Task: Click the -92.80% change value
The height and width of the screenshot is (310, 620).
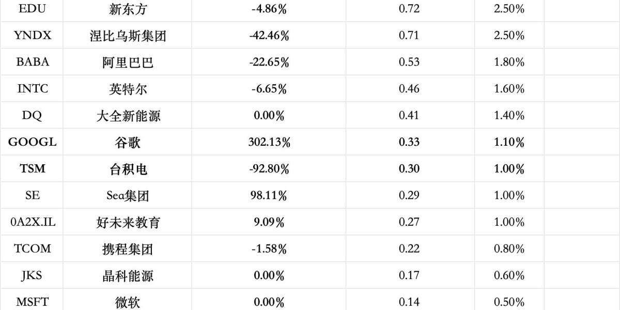Action: tap(269, 168)
